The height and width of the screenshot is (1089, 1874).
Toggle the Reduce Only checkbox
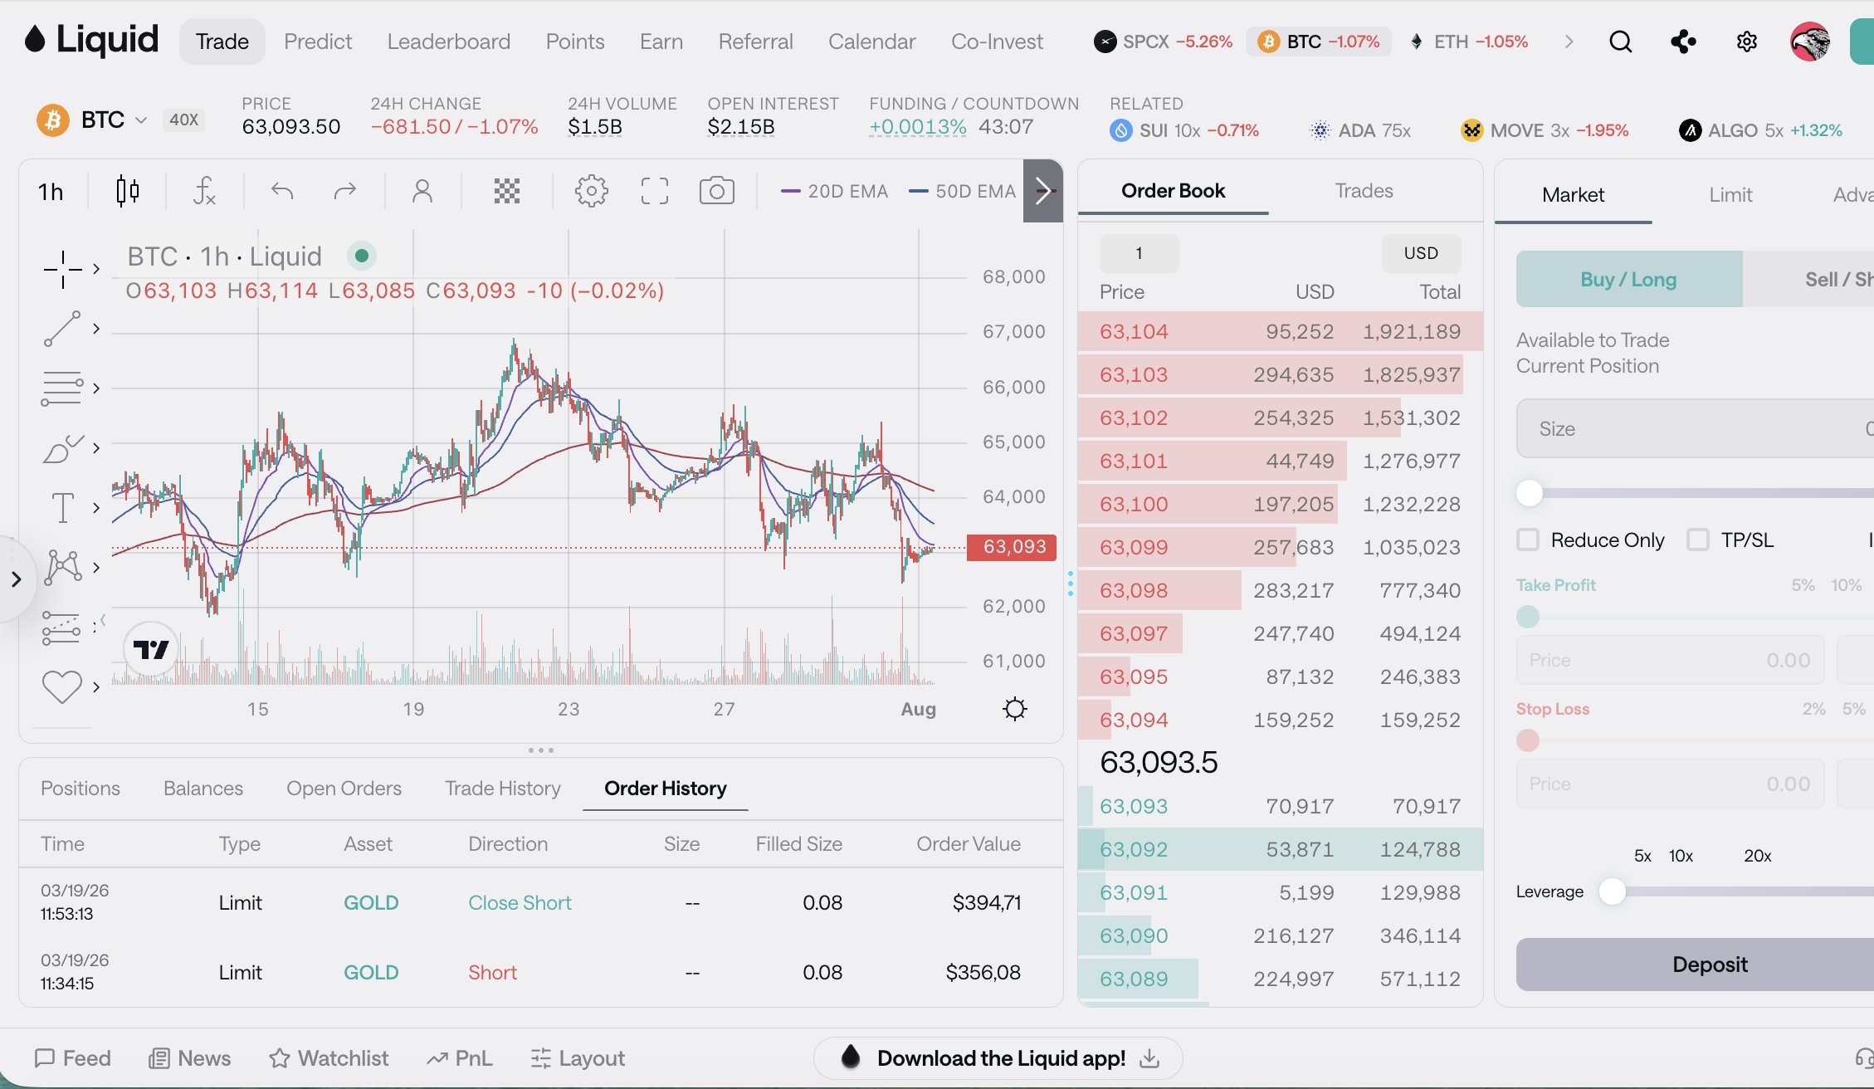pyautogui.click(x=1528, y=540)
